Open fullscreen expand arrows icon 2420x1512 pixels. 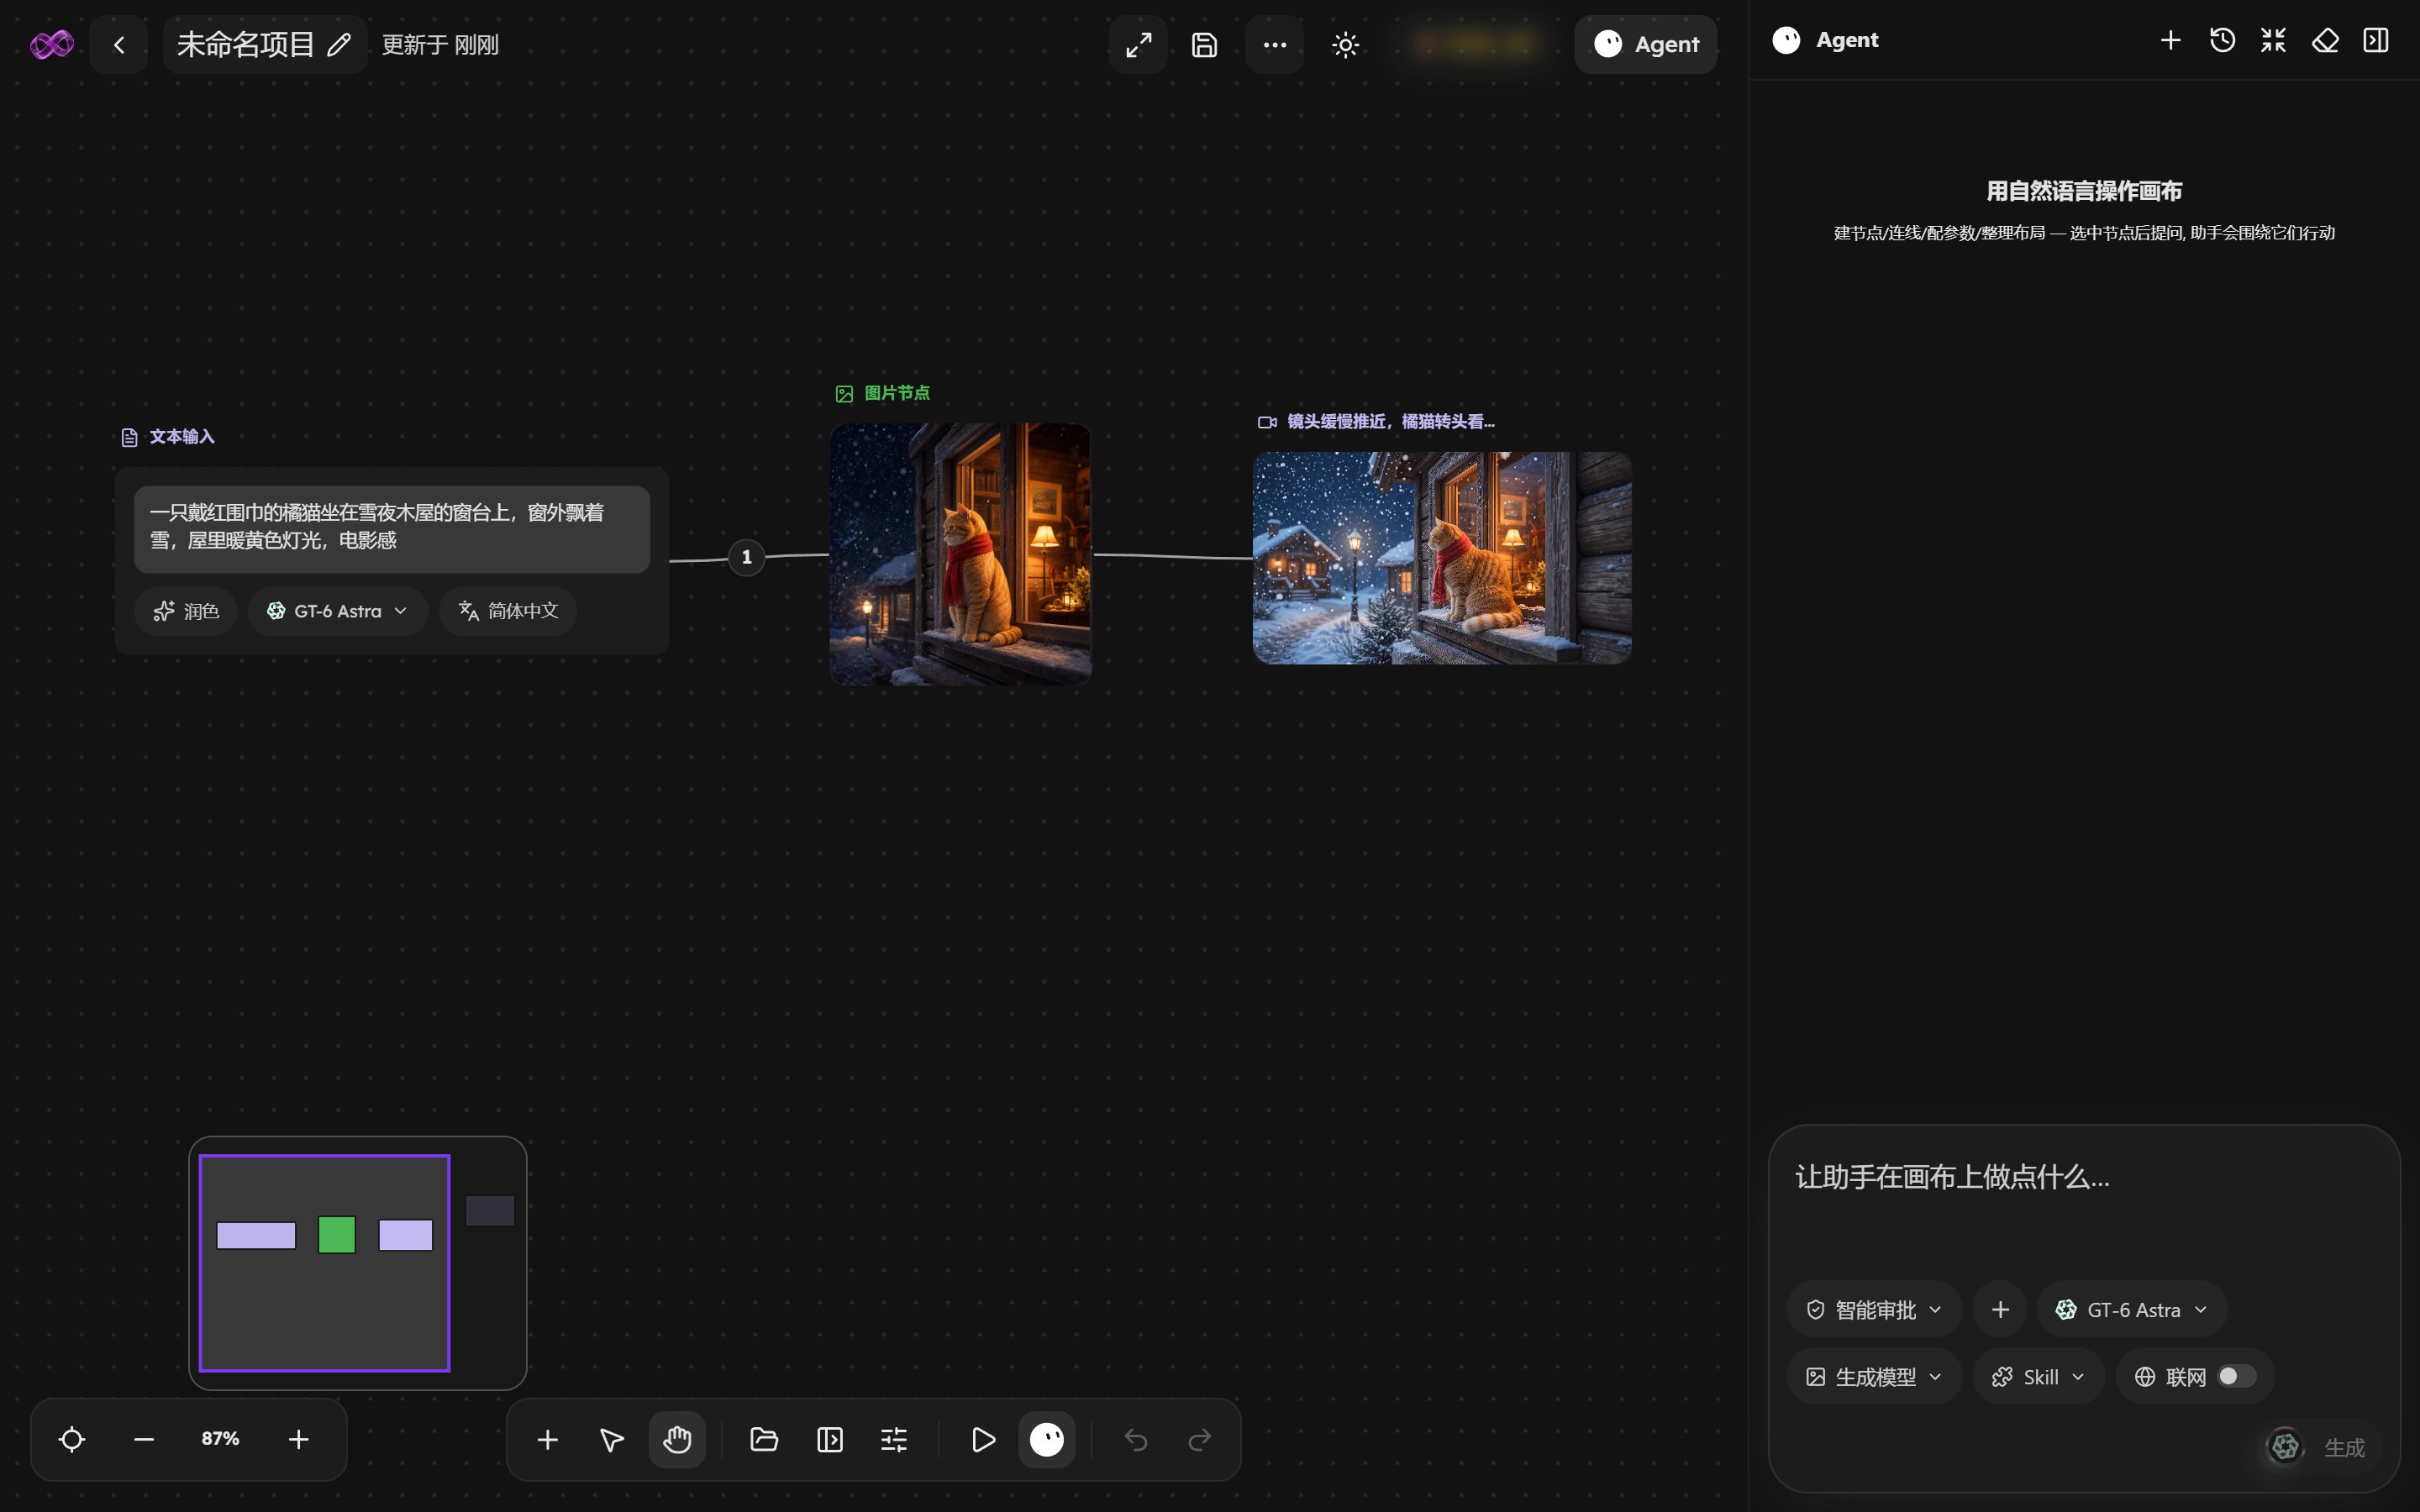pos(1138,44)
